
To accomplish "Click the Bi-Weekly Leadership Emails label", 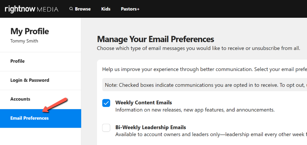I will [150, 127].
